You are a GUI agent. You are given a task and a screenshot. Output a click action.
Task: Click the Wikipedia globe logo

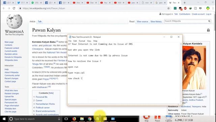pos(14,21)
